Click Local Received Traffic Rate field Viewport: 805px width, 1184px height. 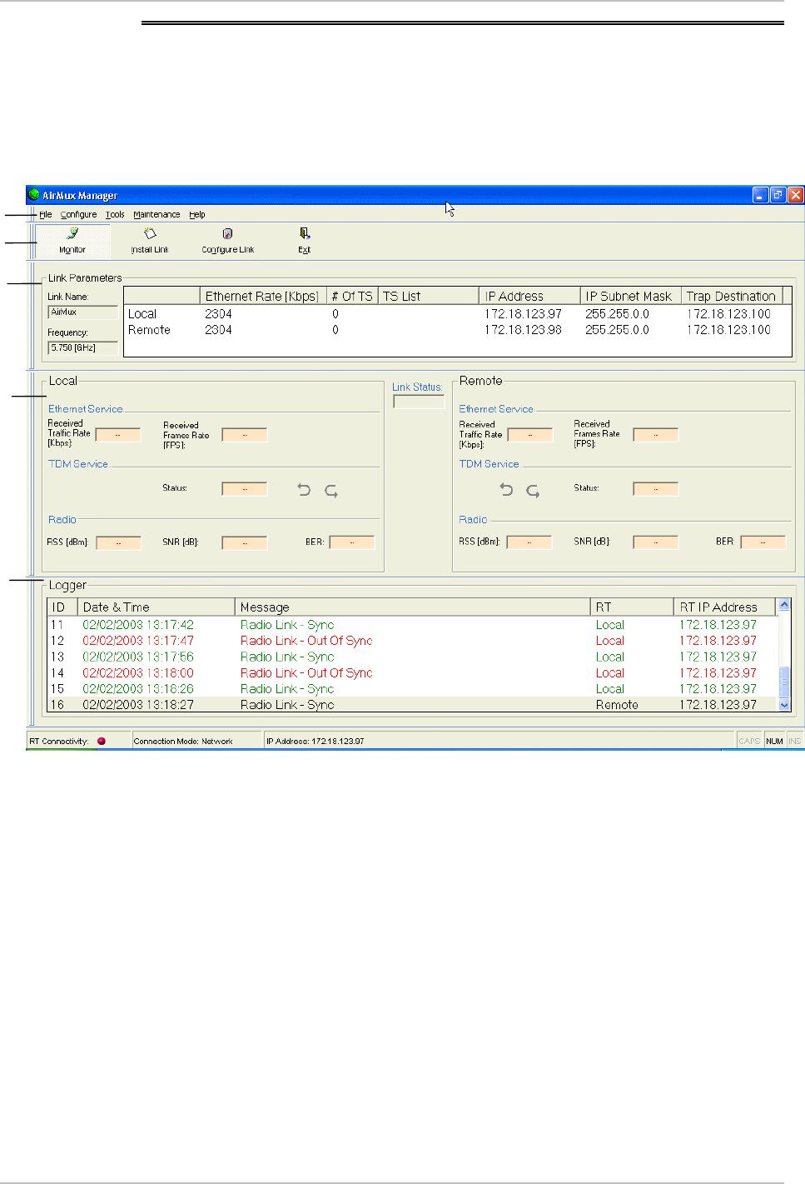pos(118,434)
